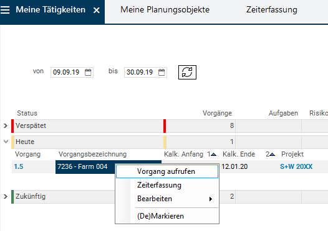This screenshot has width=328, height=231.
Task: Expand the Zukünftig status group
Action: [x=6, y=196]
